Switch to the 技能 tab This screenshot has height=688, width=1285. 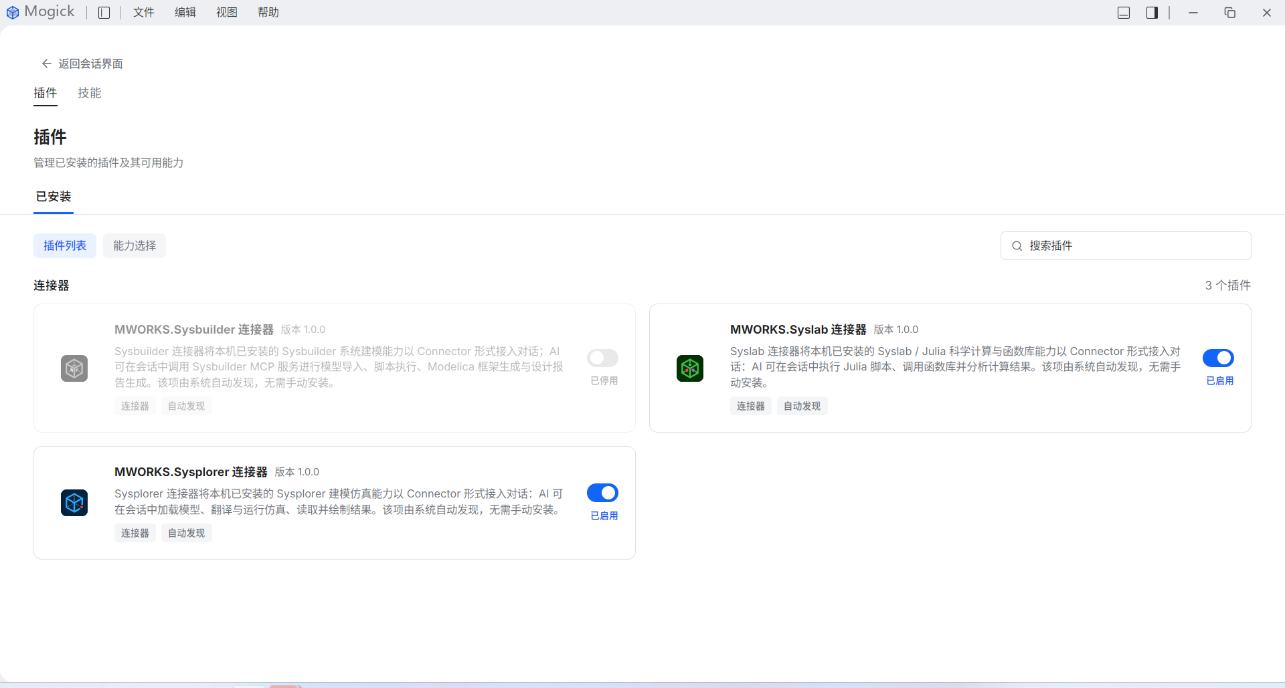click(89, 93)
